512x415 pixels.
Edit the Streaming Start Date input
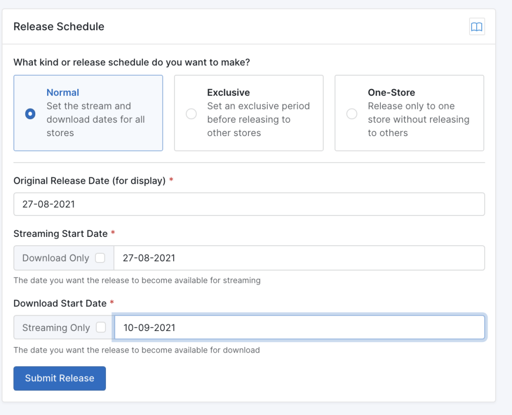(299, 258)
